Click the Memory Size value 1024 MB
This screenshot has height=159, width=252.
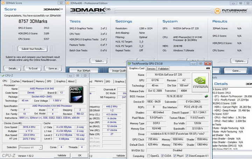pyautogui.click(x=156, y=128)
